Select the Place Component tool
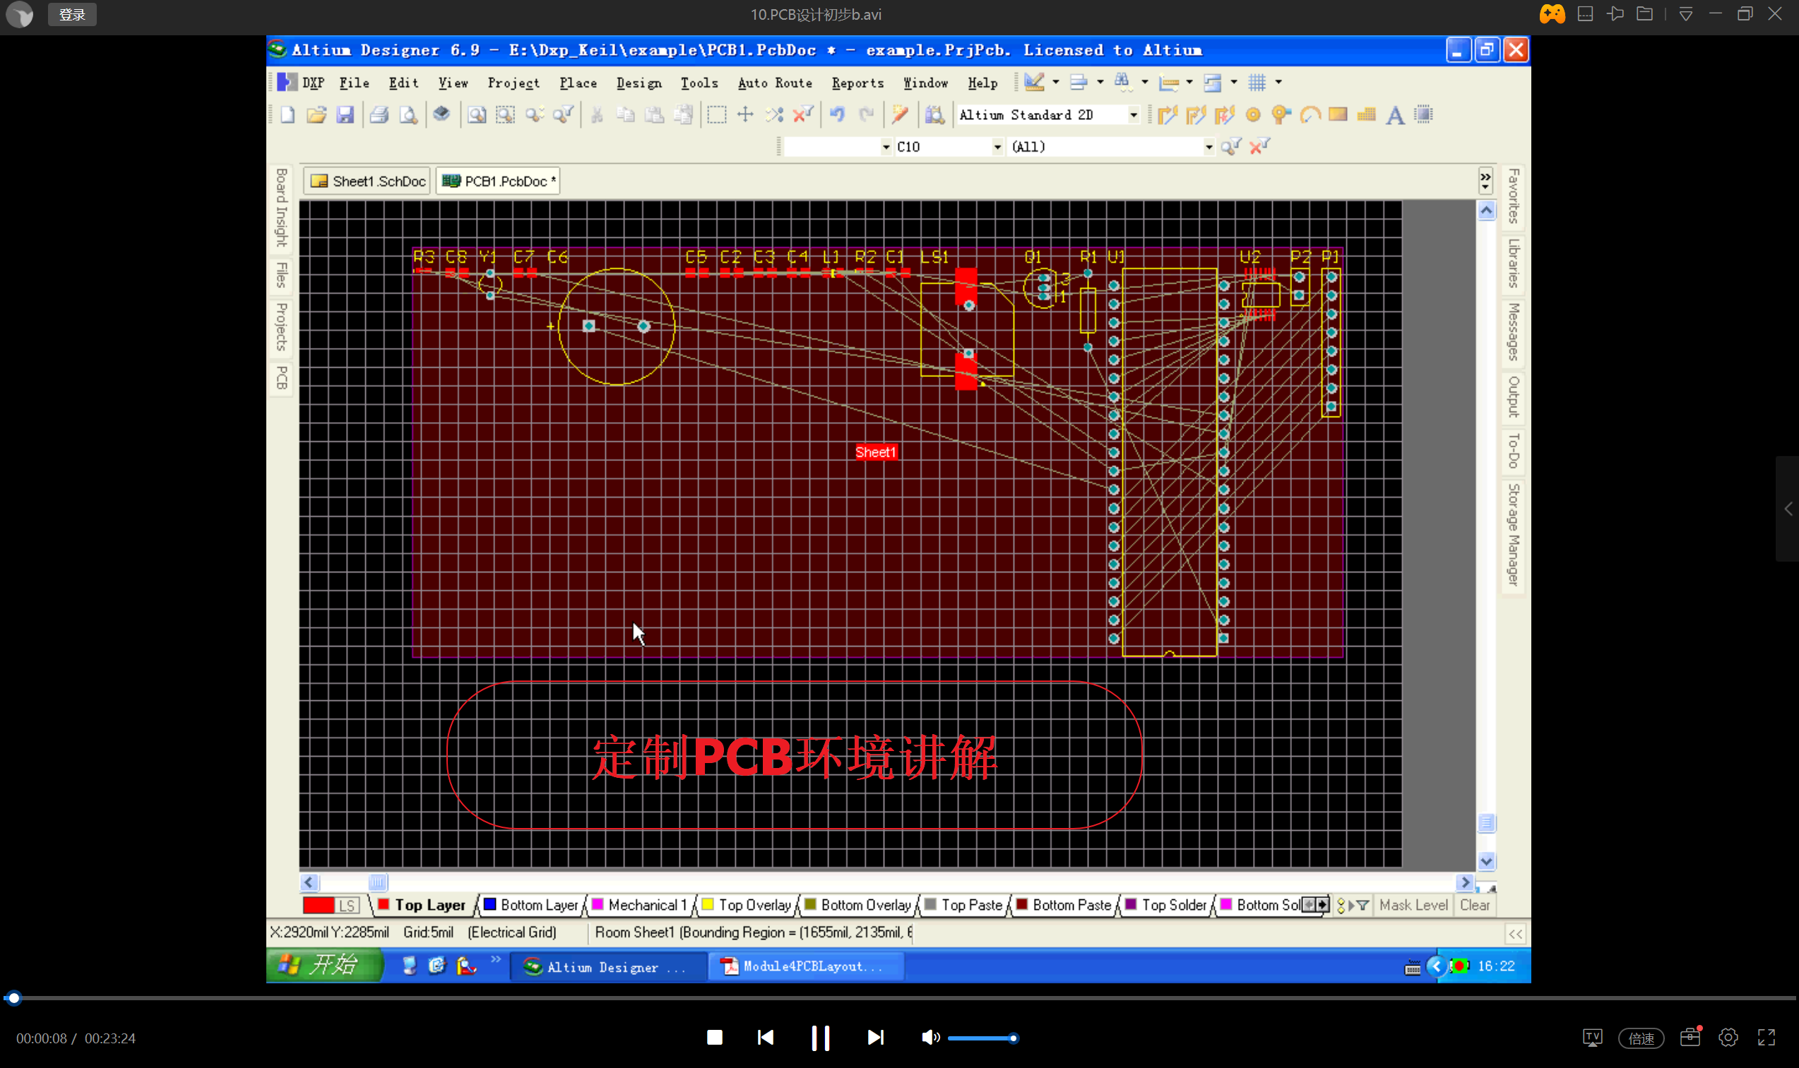The height and width of the screenshot is (1068, 1799). coord(1424,114)
